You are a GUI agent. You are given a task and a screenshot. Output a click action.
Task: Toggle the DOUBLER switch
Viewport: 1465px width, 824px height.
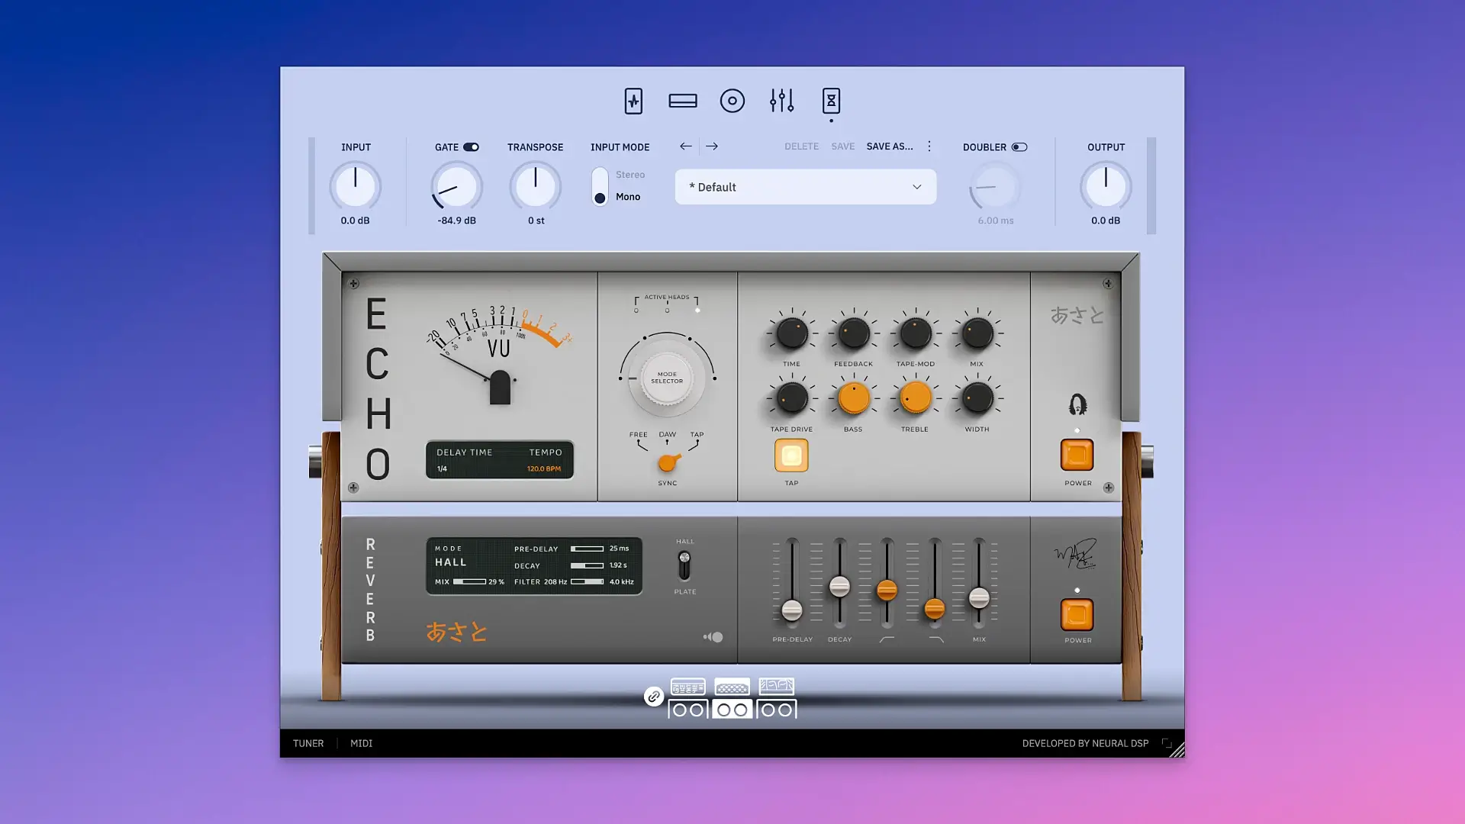tap(1019, 147)
